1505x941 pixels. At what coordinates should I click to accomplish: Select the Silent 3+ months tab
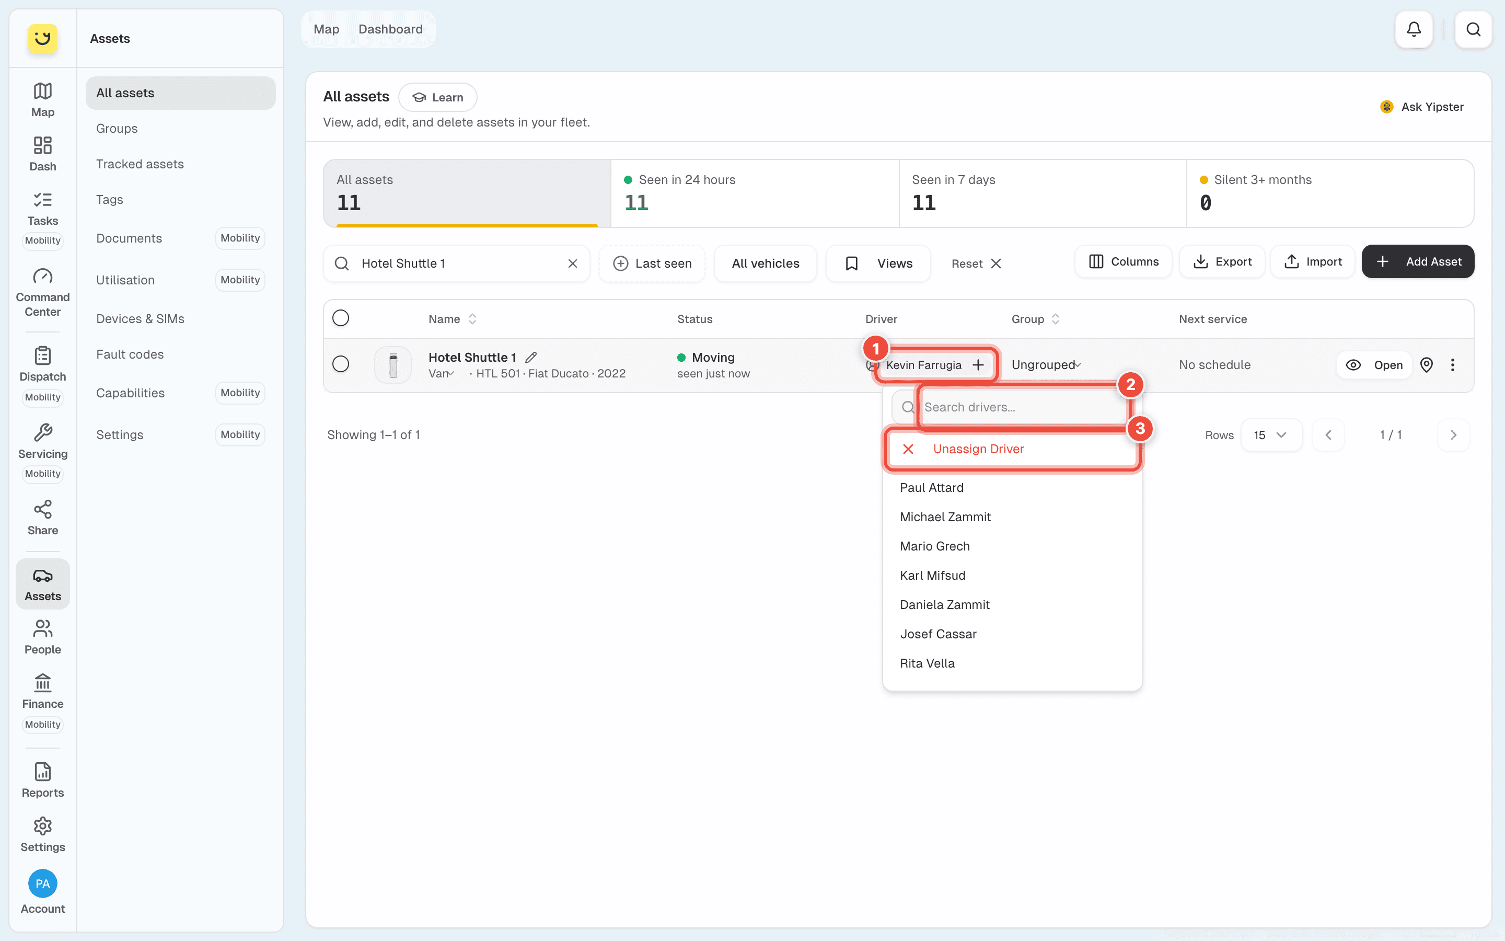click(x=1329, y=193)
